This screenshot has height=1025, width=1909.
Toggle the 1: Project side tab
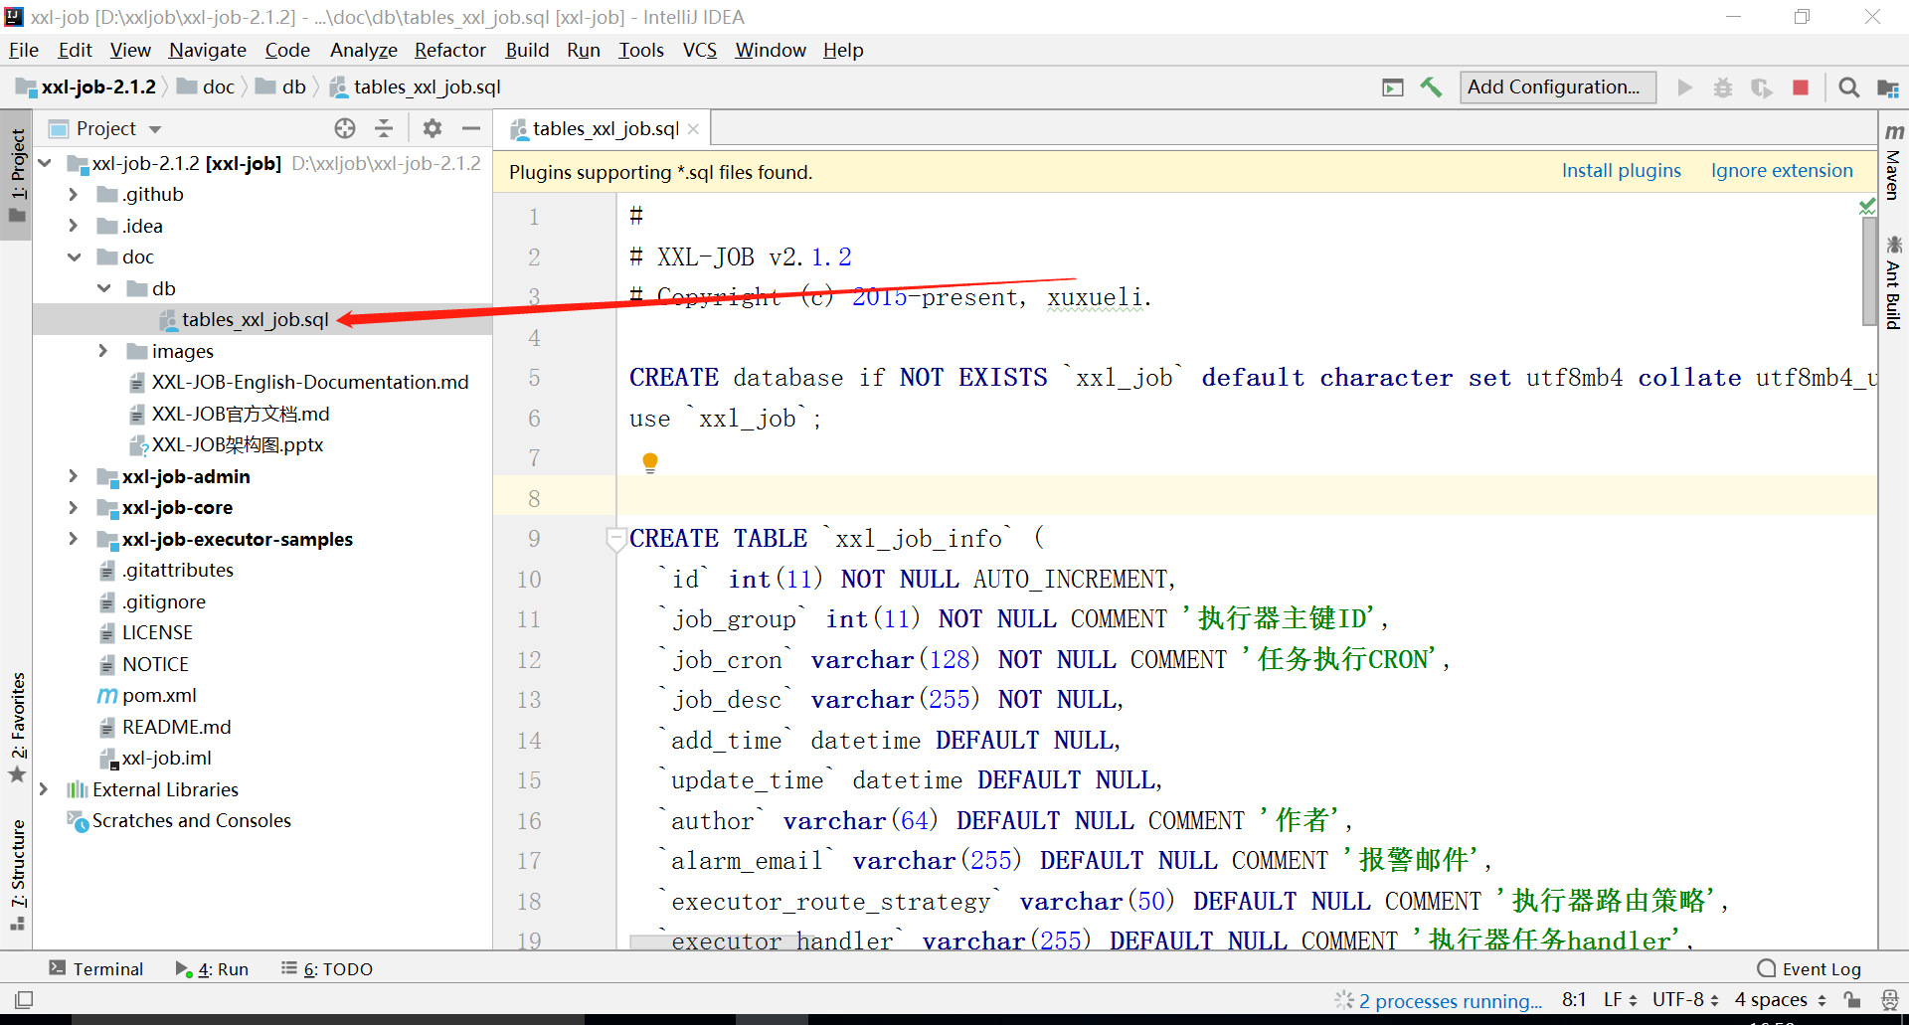18,175
